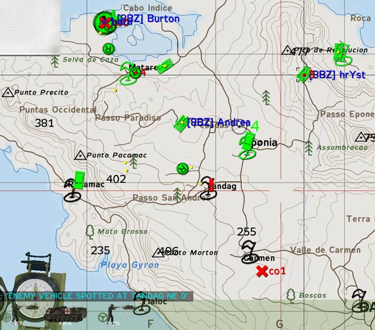
Task: Click the Valle de Carmen label
Action: pyautogui.click(x=326, y=250)
